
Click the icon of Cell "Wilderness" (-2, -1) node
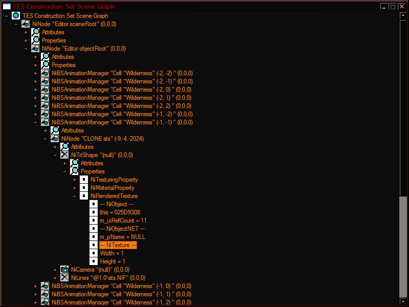pos(45,81)
